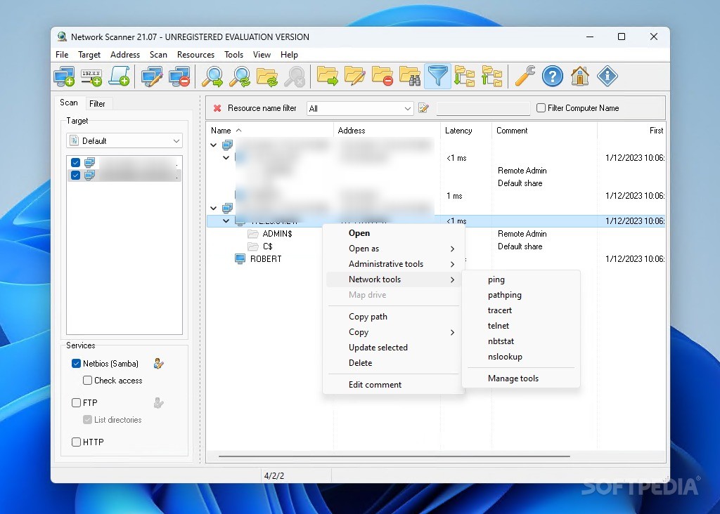Click the Home page house icon
The height and width of the screenshot is (514, 720).
(580, 76)
